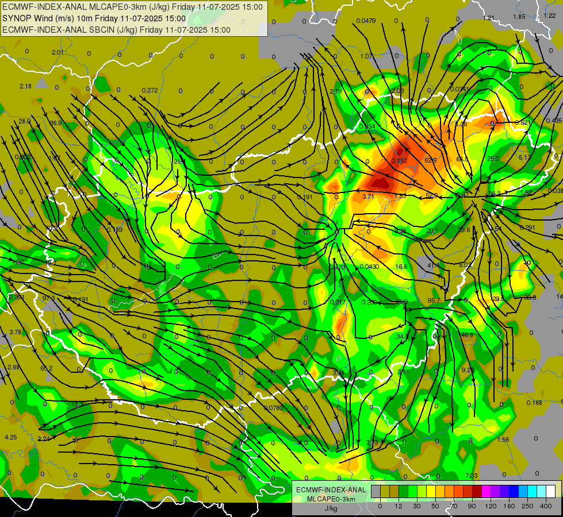Image resolution: width=563 pixels, height=517 pixels.
Task: Select the 5.13 map value
Action: click(525, 157)
